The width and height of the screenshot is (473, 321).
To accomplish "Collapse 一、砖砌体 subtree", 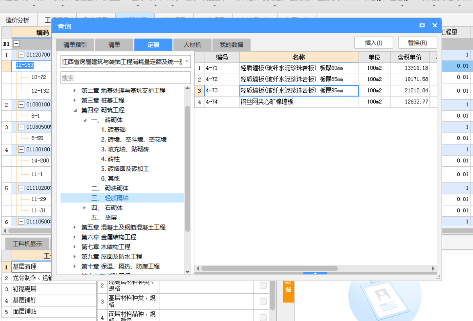I will 85,120.
